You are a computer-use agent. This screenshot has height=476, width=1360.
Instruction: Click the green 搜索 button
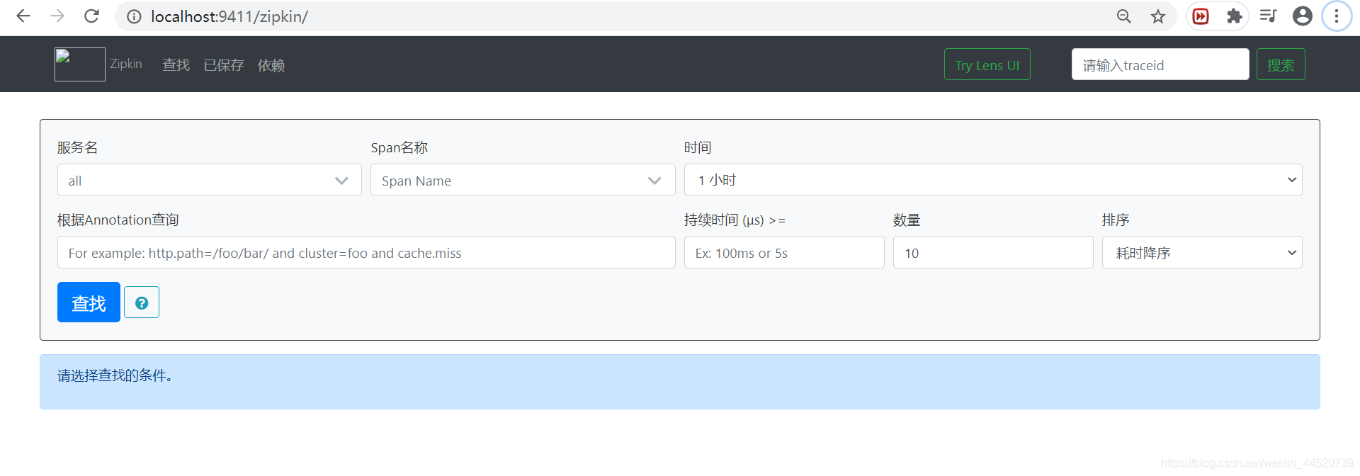[x=1281, y=64]
